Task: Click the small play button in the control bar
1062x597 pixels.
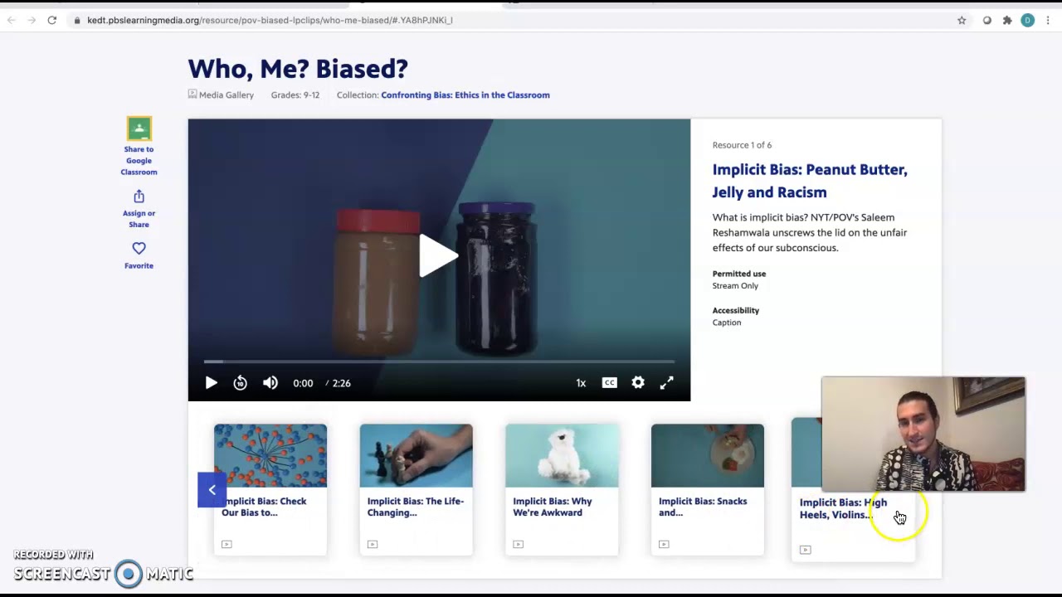Action: [x=211, y=383]
